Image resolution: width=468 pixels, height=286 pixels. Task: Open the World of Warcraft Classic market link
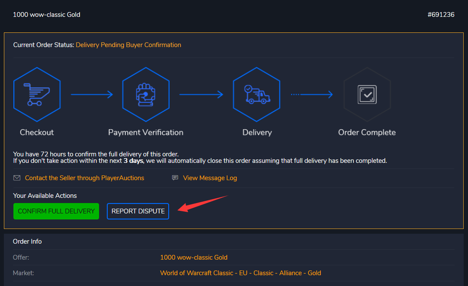click(x=240, y=273)
